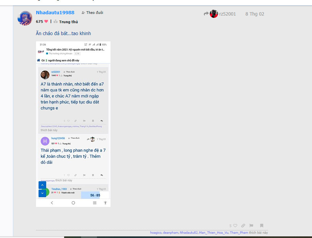Screen dimensions: 312x238
Task: Open the embedded phone screenshot image
Action: point(73,124)
